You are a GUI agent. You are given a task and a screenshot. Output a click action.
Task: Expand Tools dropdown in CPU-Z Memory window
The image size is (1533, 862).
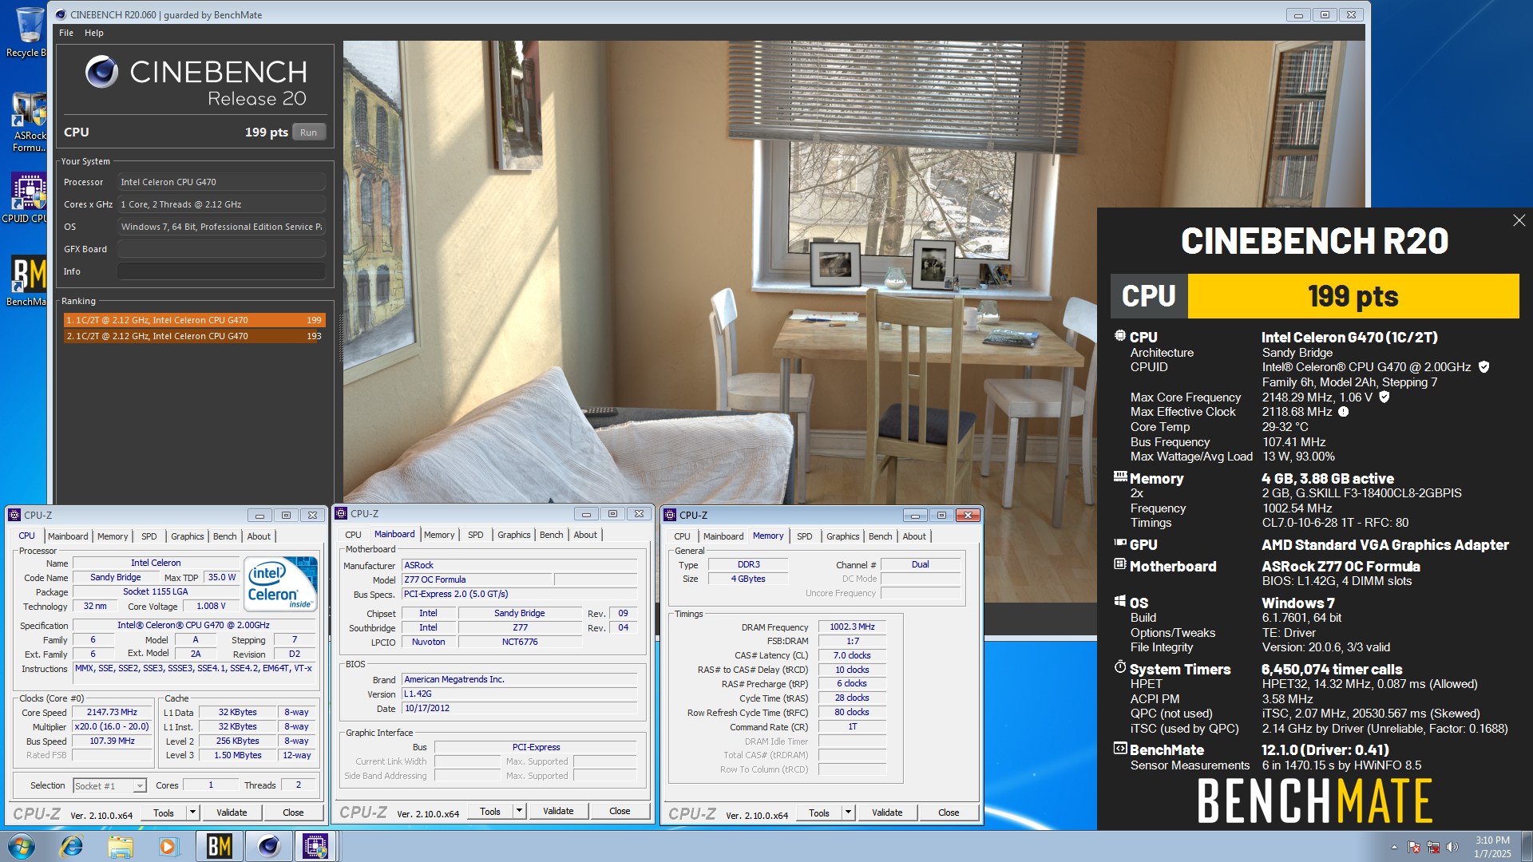point(848,813)
